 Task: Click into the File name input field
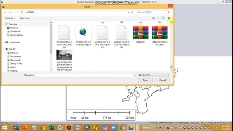pyautogui.click(x=85, y=75)
